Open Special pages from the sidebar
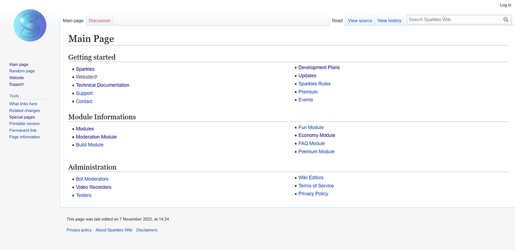 coord(22,117)
